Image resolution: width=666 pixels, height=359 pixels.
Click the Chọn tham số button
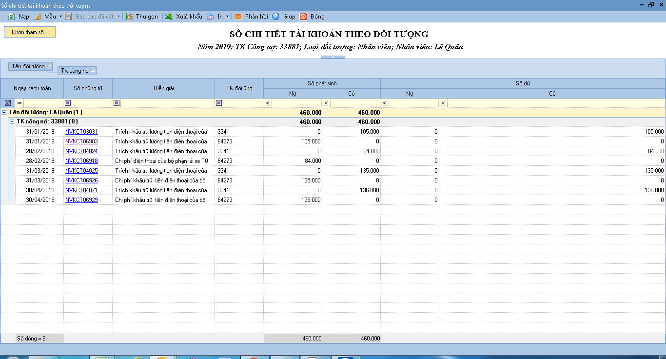click(x=30, y=32)
